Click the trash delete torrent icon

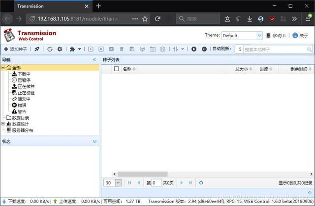122,49
